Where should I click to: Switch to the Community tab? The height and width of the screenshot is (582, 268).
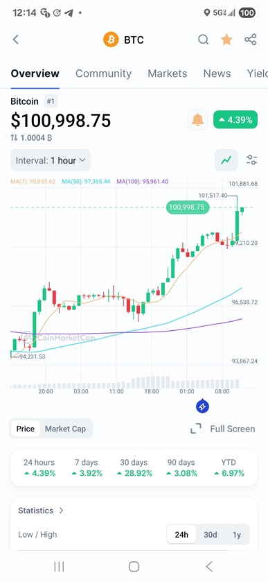click(103, 74)
